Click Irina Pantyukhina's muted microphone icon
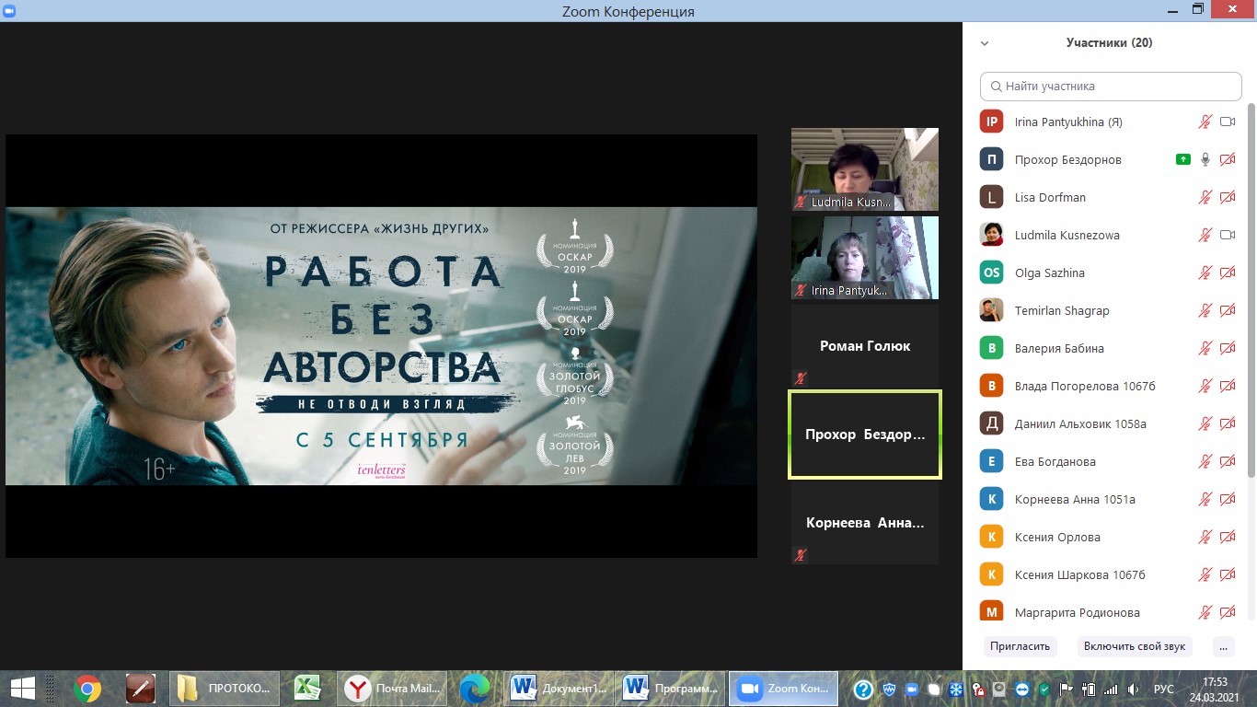 (x=1205, y=122)
